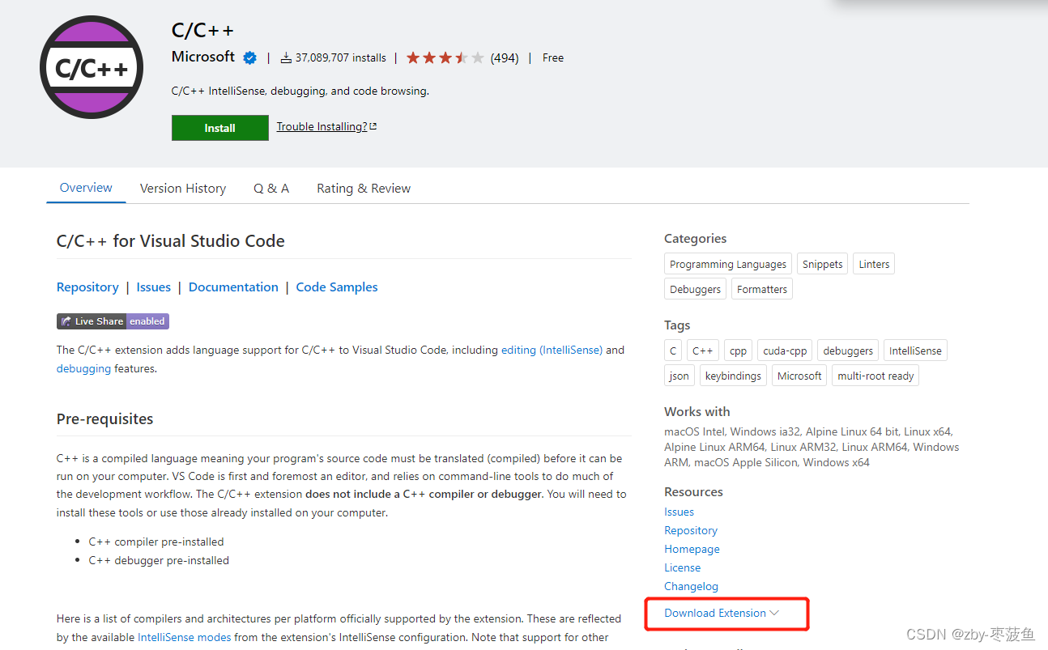Open the Microsoft publisher link
This screenshot has width=1048, height=650.
(203, 57)
